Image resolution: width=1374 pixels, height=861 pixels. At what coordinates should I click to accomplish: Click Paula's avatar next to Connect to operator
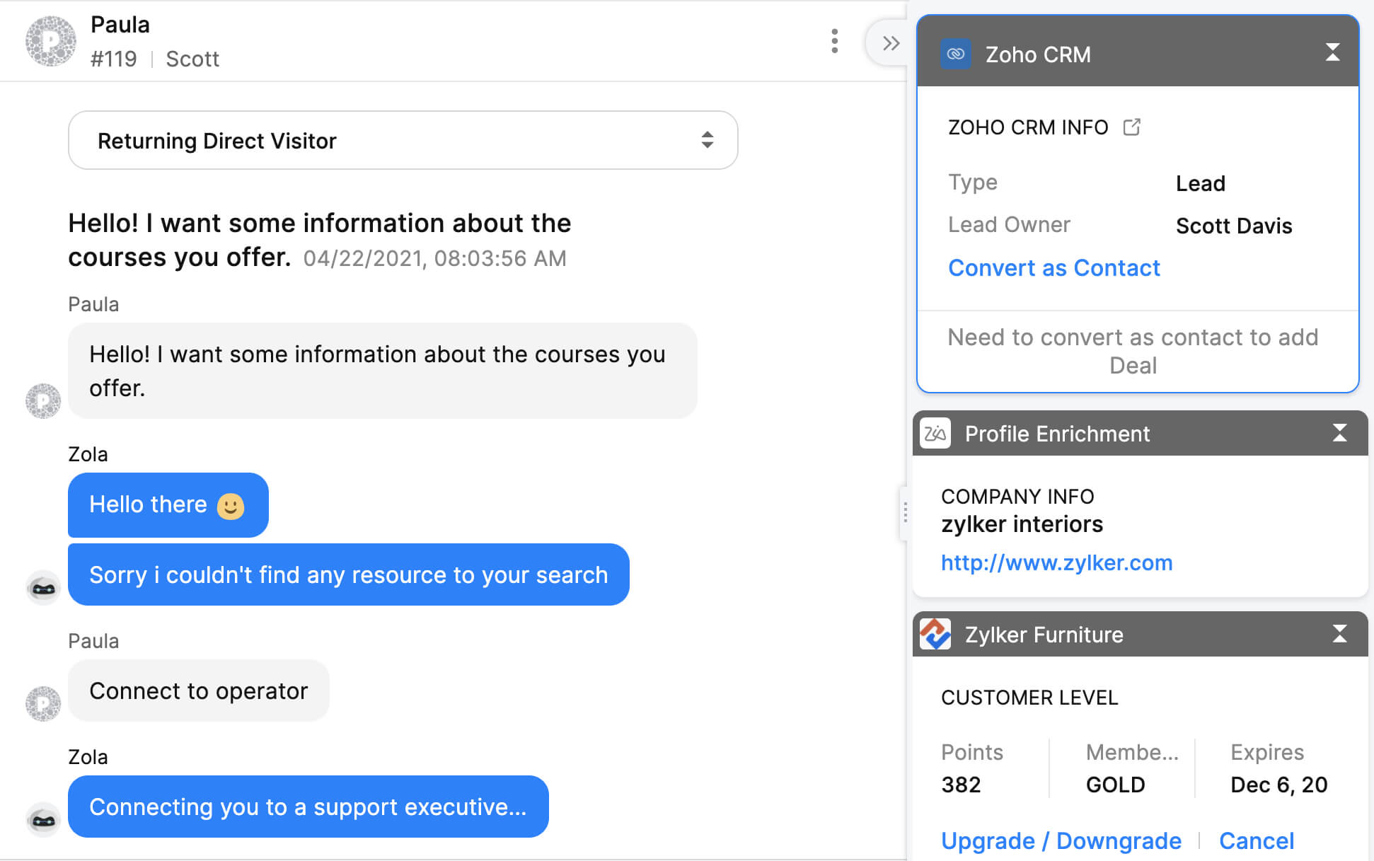pos(43,703)
